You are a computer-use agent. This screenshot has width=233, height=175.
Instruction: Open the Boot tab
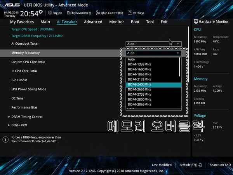(135, 22)
